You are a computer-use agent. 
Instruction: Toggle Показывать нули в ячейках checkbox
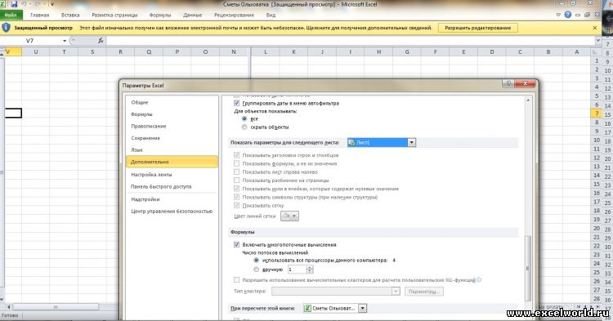click(x=236, y=189)
